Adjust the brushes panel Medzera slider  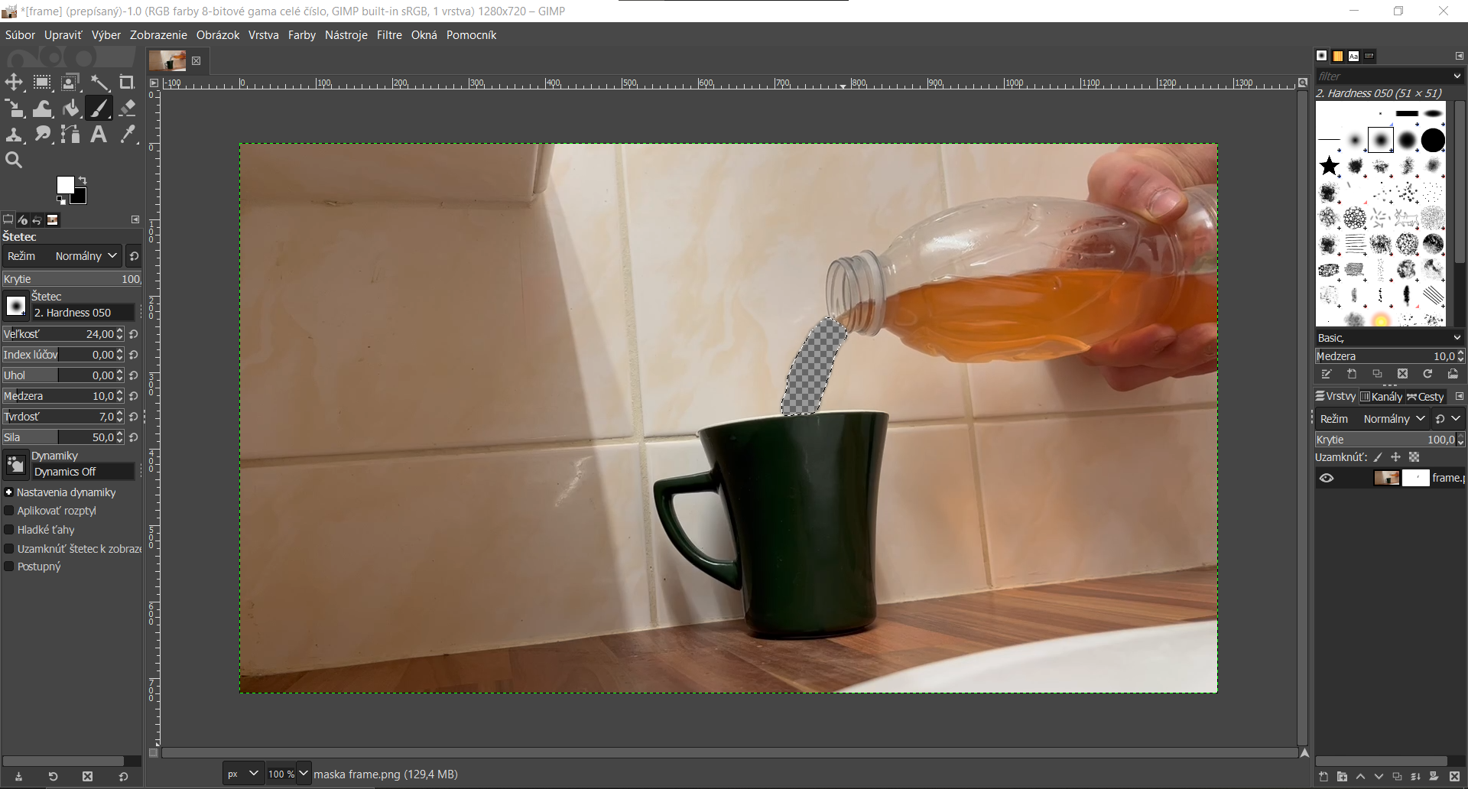click(1385, 356)
